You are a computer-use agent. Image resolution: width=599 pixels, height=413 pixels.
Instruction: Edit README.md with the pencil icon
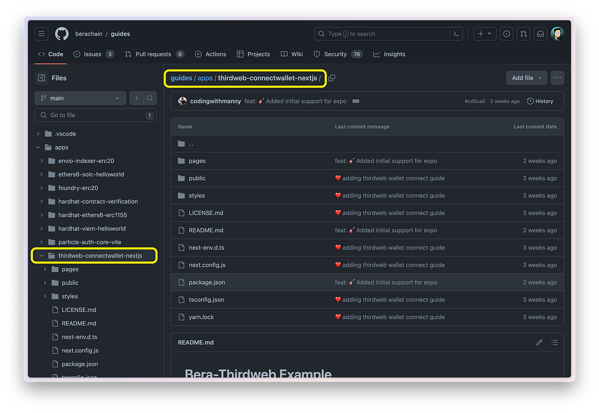(539, 343)
